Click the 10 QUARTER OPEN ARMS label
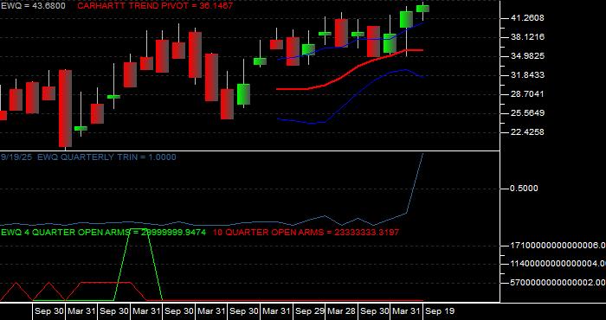 306,233
